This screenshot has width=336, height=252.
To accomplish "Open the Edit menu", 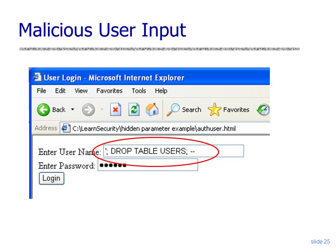I will coord(60,91).
